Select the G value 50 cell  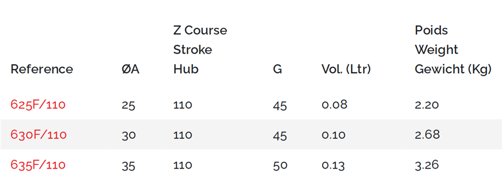coord(280,166)
